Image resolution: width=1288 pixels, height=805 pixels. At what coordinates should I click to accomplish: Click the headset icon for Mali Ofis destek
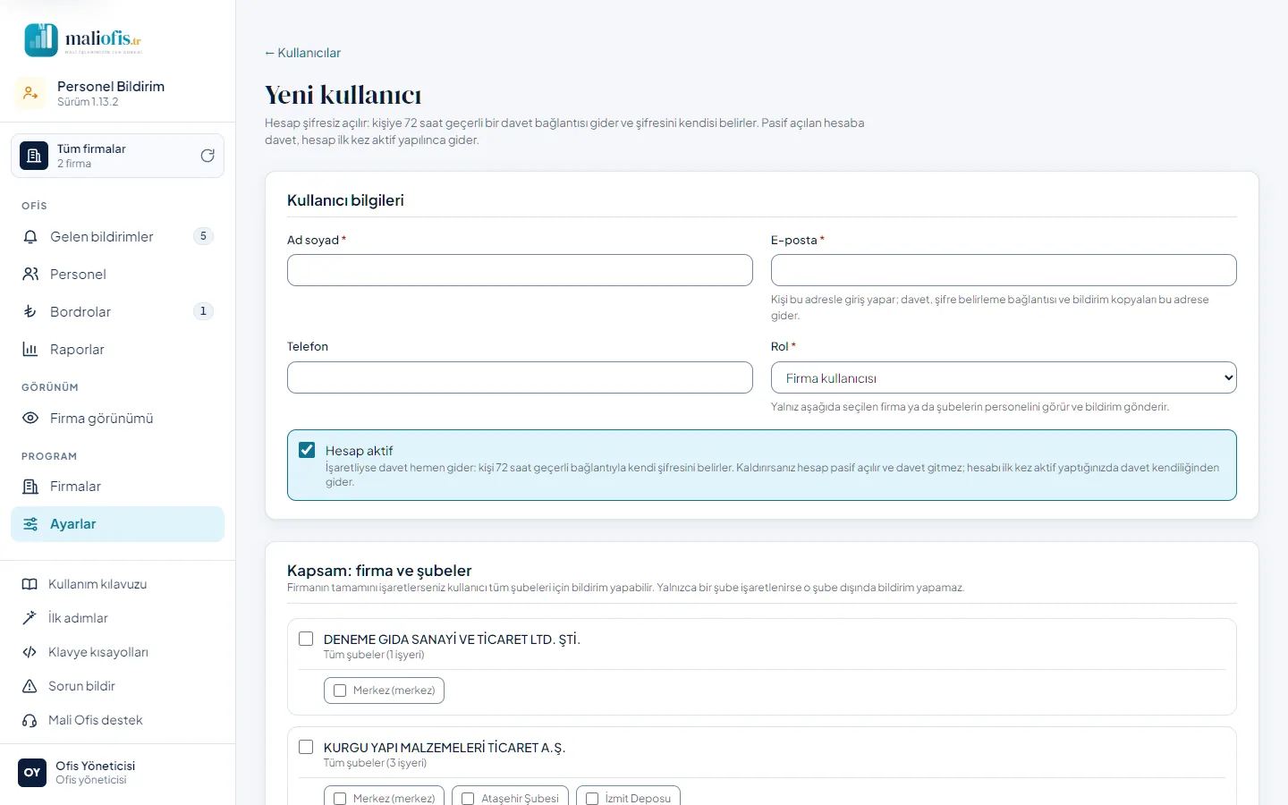pyautogui.click(x=30, y=720)
